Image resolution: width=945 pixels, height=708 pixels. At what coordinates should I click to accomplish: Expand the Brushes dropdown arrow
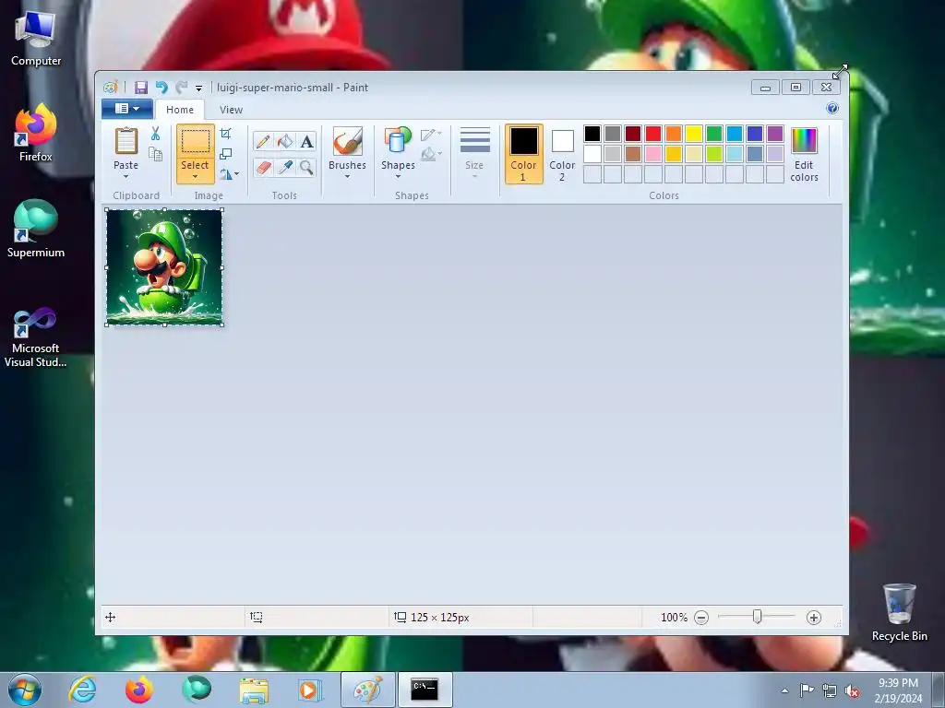[348, 176]
